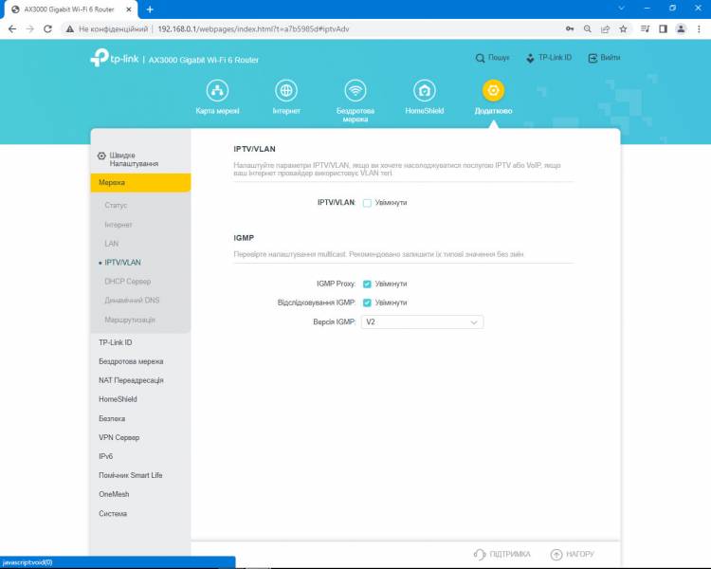The width and height of the screenshot is (711, 569).
Task: Open TP-Link ID in the header
Action: coord(549,58)
